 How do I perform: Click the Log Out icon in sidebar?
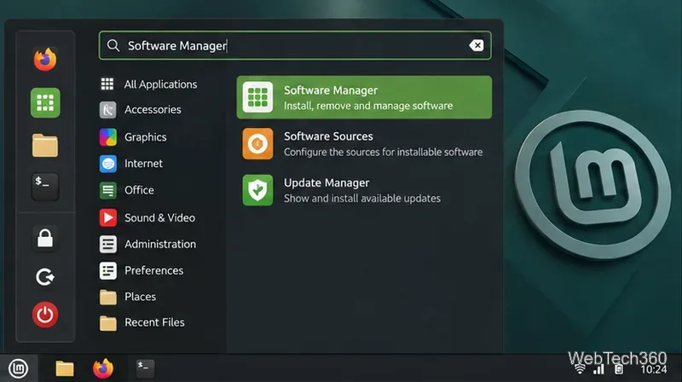45,277
